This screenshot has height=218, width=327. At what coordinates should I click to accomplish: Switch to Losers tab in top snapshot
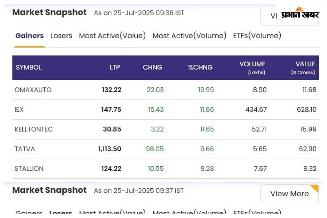click(61, 36)
